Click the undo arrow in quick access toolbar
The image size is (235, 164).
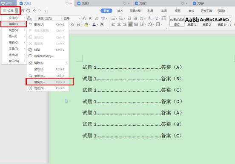(34, 11)
